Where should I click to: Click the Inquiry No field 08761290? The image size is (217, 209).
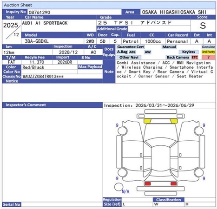point(74,12)
